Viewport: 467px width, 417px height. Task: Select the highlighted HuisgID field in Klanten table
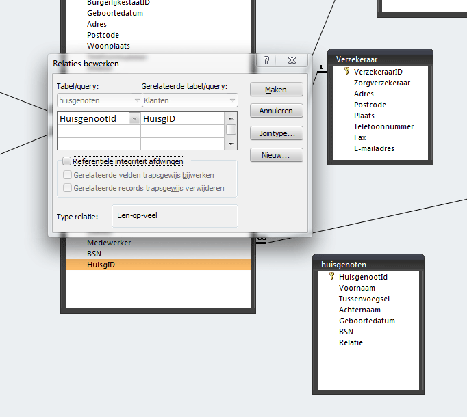click(x=158, y=265)
